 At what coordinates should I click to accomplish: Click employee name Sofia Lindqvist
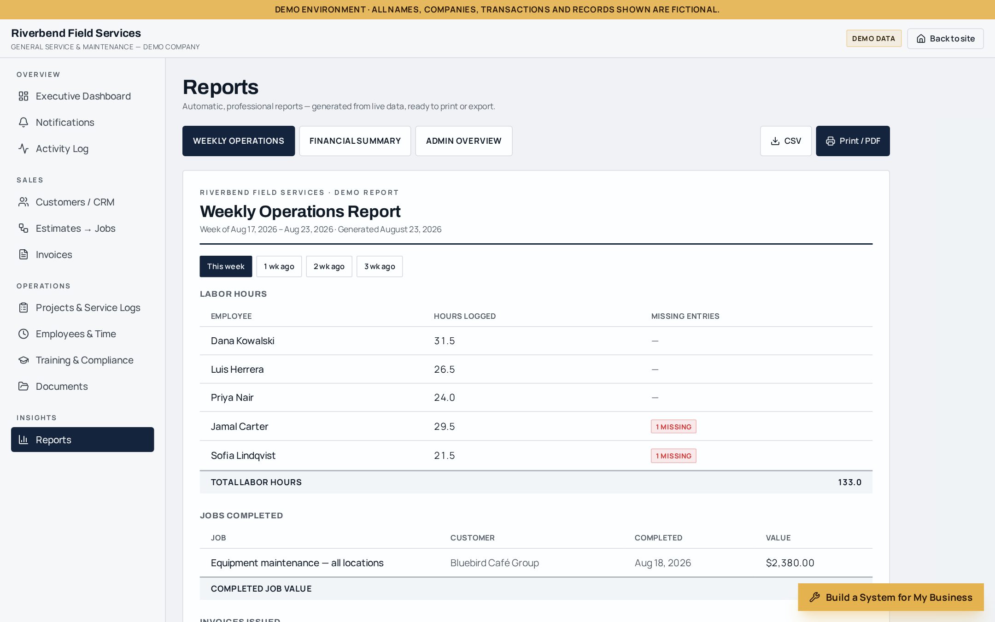[x=243, y=456]
